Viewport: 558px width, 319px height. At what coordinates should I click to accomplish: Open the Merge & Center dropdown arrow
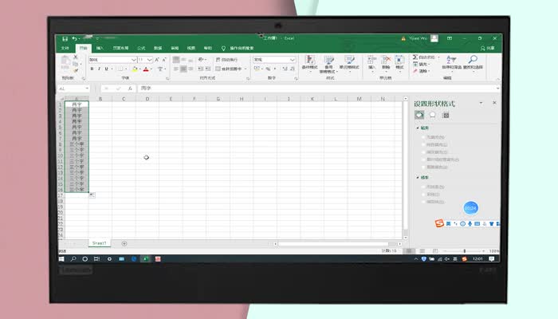click(x=246, y=69)
